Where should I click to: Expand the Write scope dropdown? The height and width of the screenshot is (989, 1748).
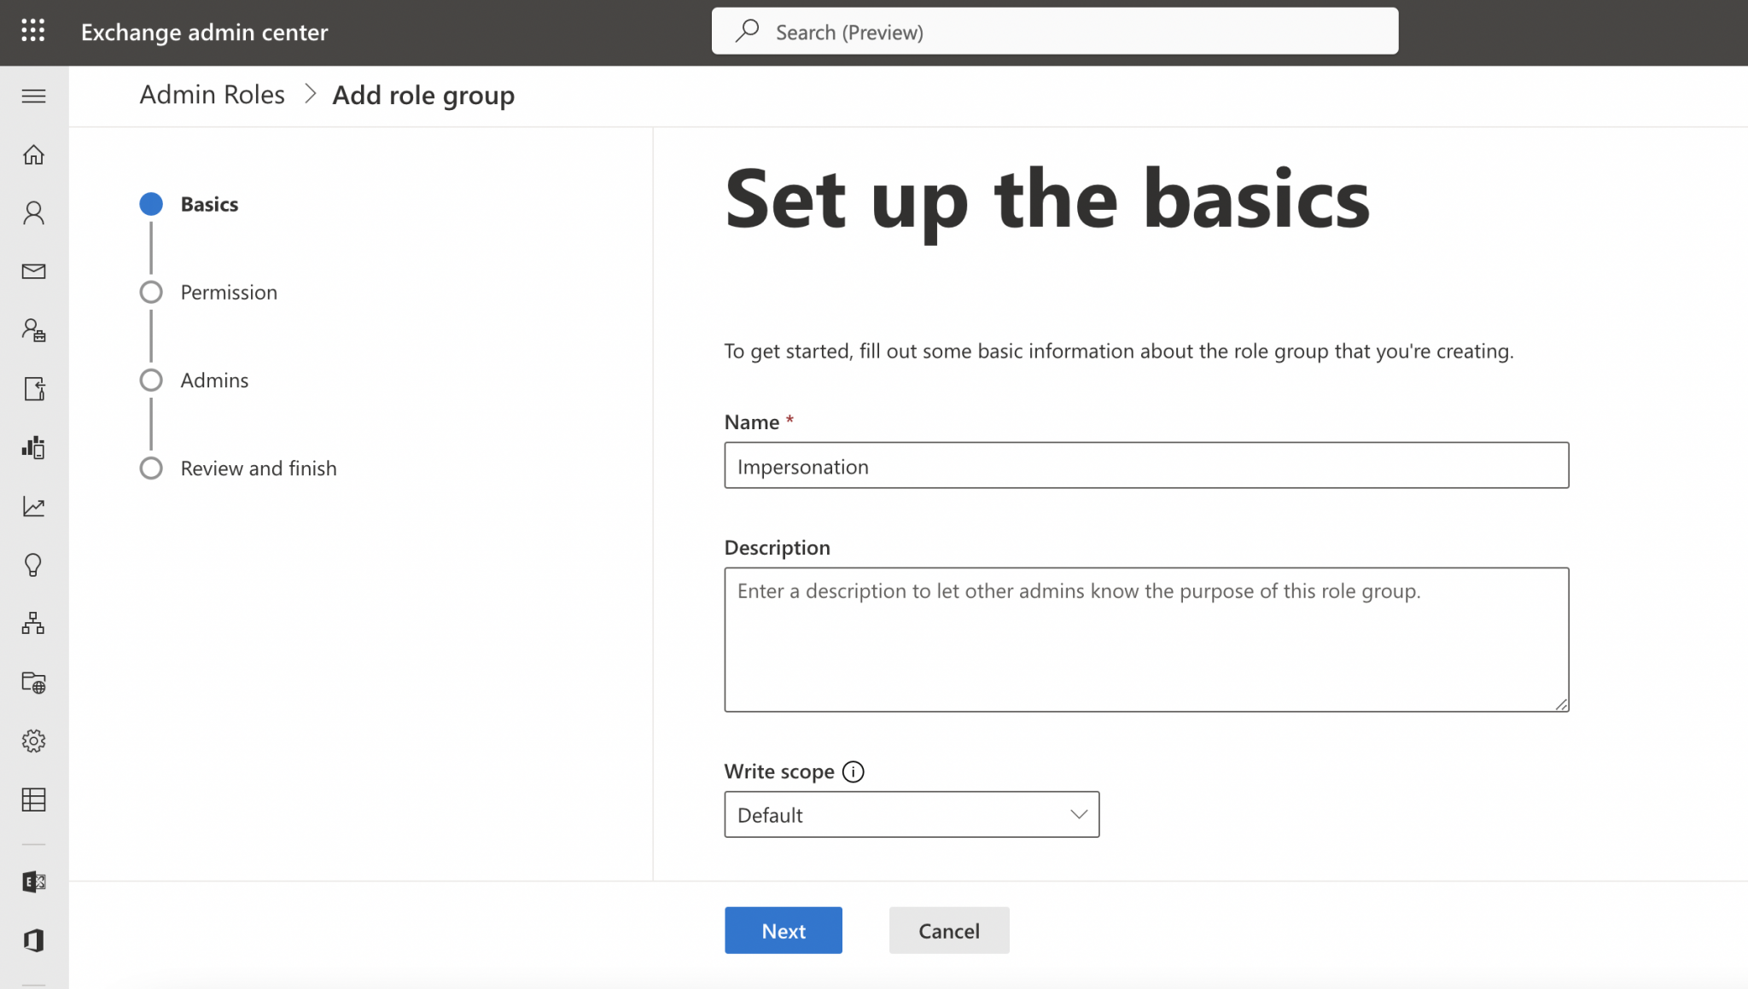pyautogui.click(x=912, y=815)
